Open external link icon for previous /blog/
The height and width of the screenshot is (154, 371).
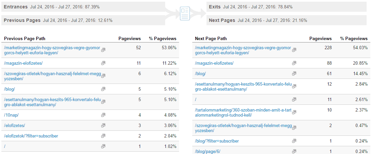point(103,89)
